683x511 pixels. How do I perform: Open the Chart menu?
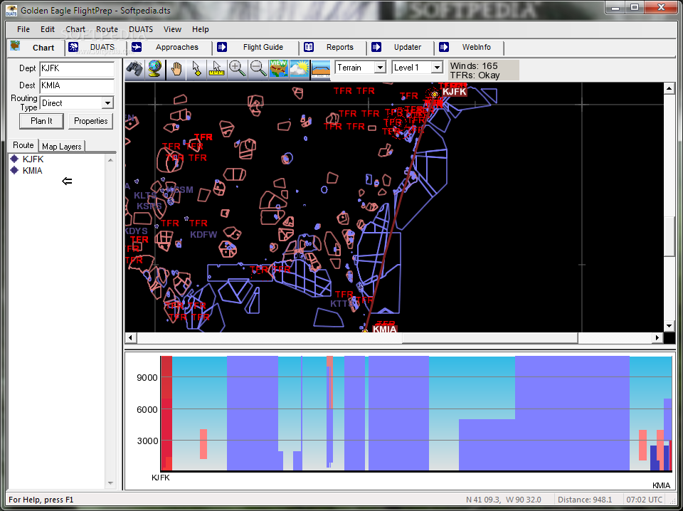(x=75, y=29)
